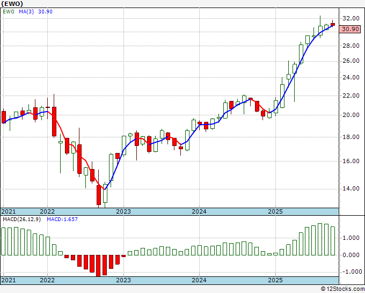Click the 0.000 MACD axis label

(351, 255)
